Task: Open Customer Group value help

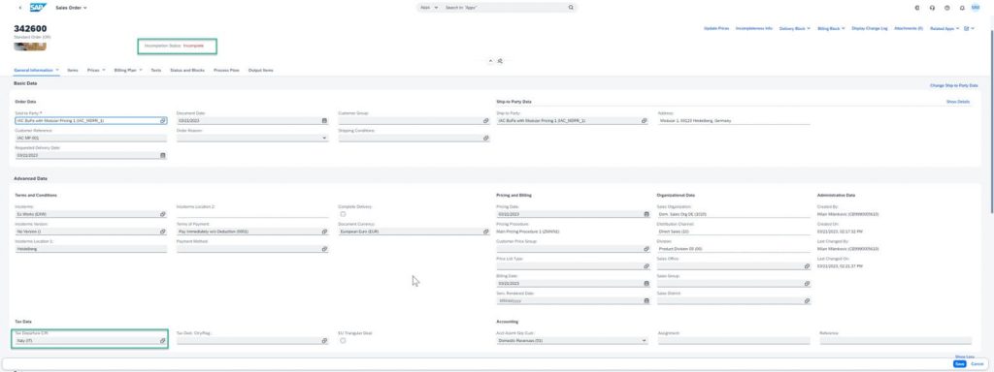Action: click(485, 120)
